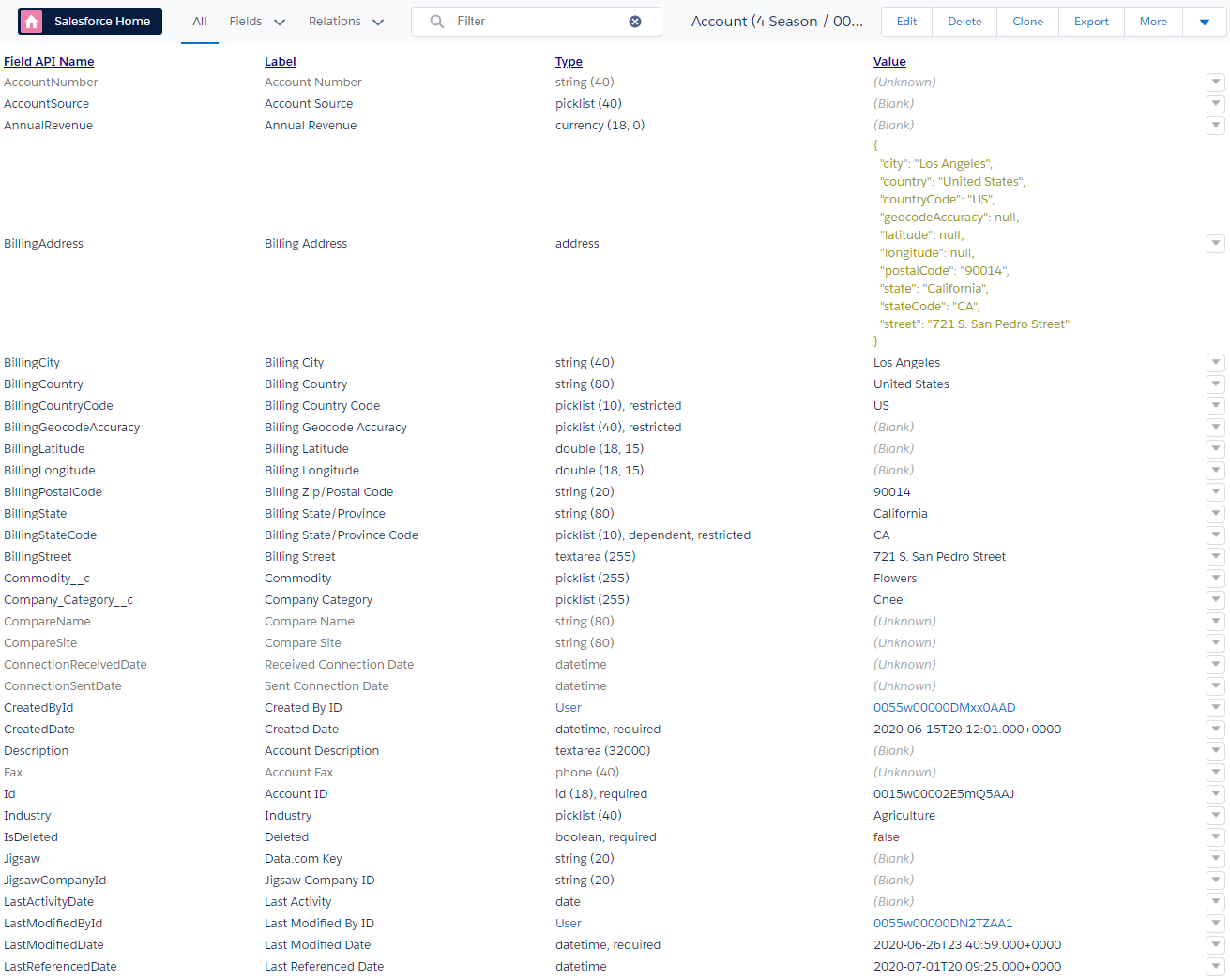
Task: Click the 721 S. San Pedro Street value
Action: (939, 557)
